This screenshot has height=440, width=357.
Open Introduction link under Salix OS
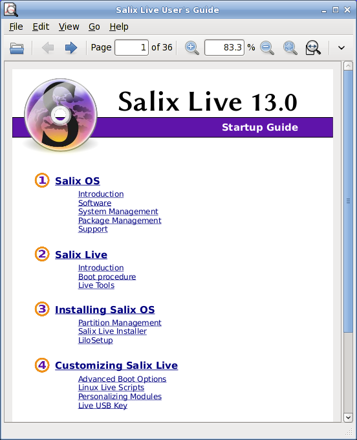[x=101, y=194]
